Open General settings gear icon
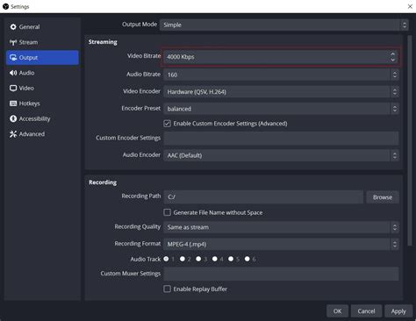The width and height of the screenshot is (416, 321). pos(13,27)
